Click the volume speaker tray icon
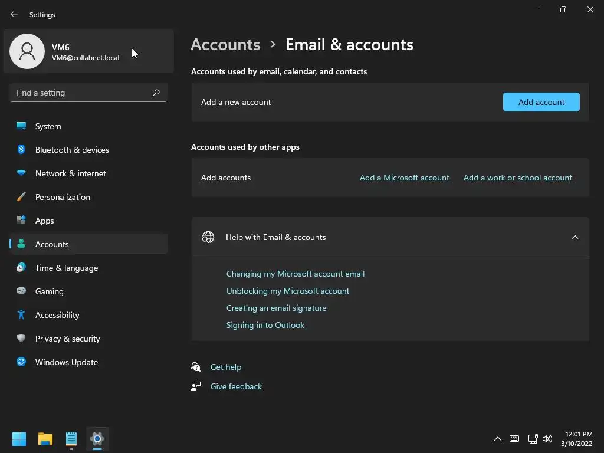604x453 pixels. [547, 439]
